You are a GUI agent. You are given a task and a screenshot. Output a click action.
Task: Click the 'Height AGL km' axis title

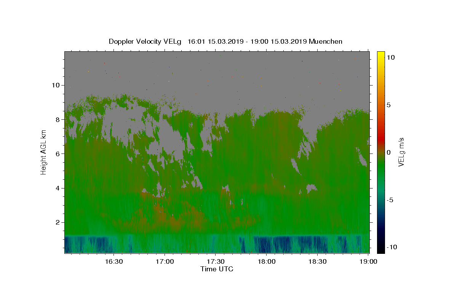tap(44, 152)
